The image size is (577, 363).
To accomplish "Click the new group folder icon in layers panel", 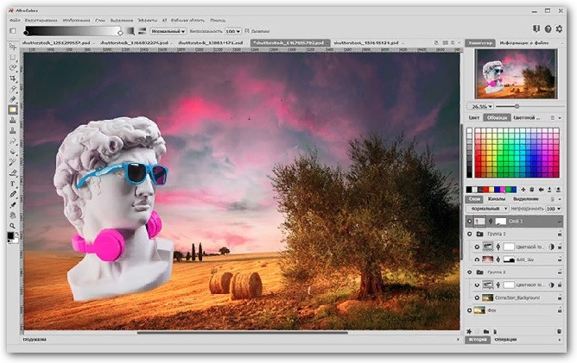I will (485, 330).
